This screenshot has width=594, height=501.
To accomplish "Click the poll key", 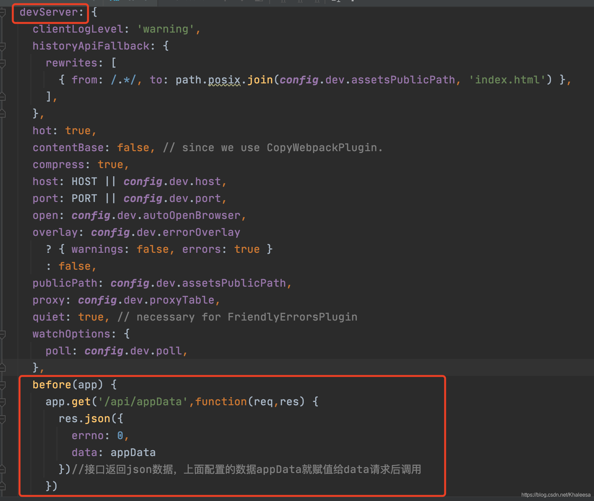I will 58,351.
